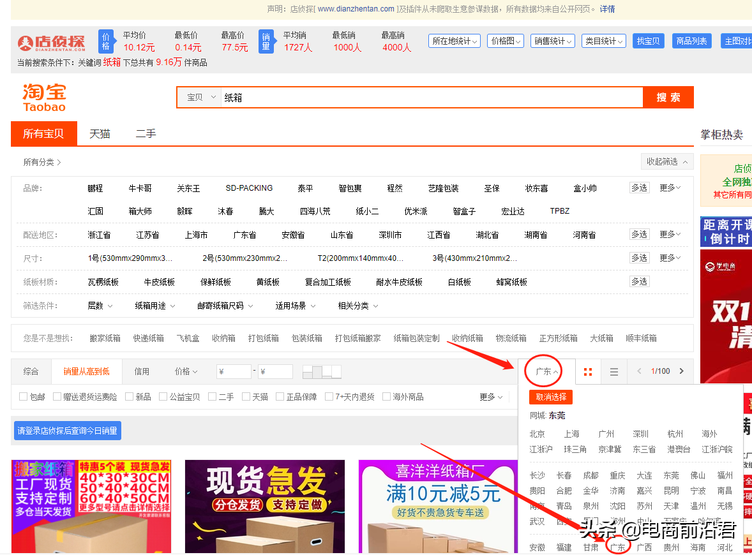Switch to the 天猫 tab
The width and height of the screenshot is (752, 555).
[x=100, y=134]
